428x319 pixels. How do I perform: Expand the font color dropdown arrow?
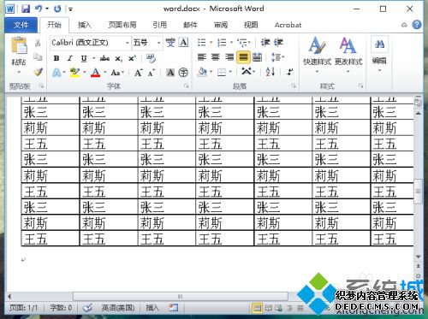(105, 73)
